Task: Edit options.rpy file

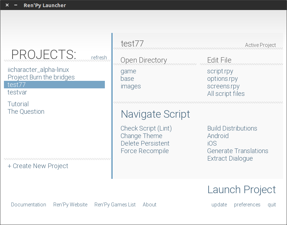Action: (222, 79)
